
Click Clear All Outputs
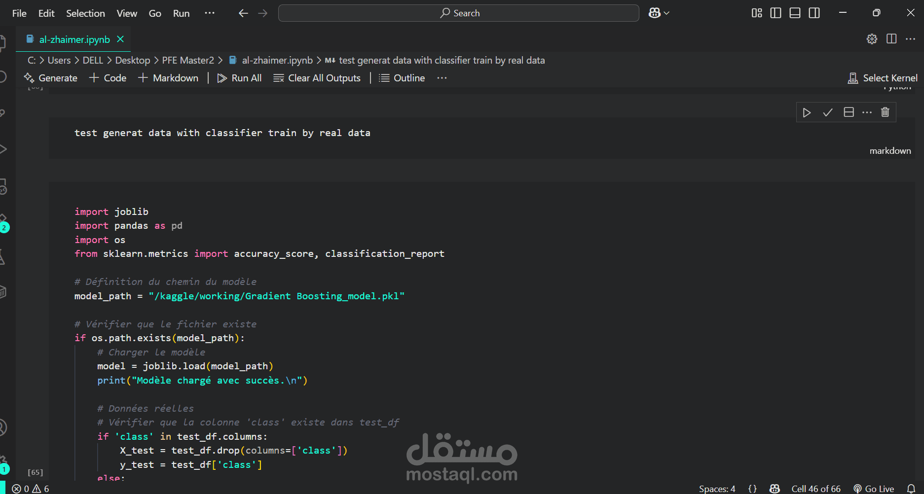[x=317, y=78]
